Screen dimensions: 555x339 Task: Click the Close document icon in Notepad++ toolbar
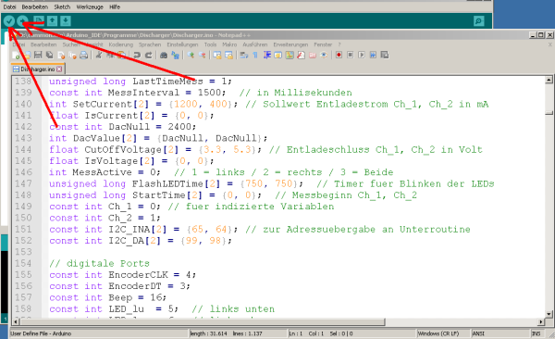61,55
